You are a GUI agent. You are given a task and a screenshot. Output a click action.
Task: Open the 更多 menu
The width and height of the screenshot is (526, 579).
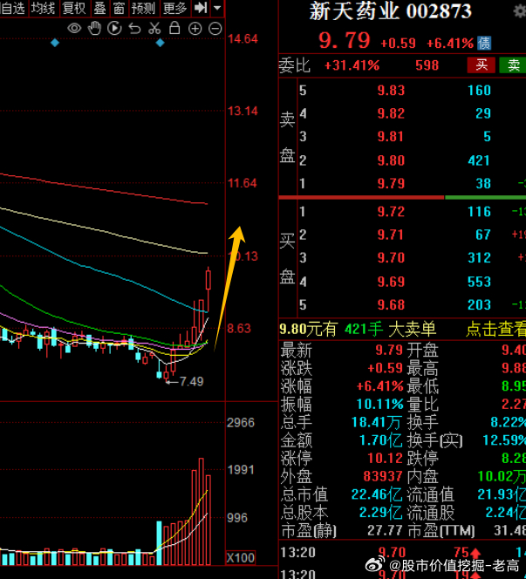click(x=175, y=8)
